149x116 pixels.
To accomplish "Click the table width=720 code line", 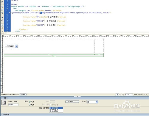I will 48,7.
